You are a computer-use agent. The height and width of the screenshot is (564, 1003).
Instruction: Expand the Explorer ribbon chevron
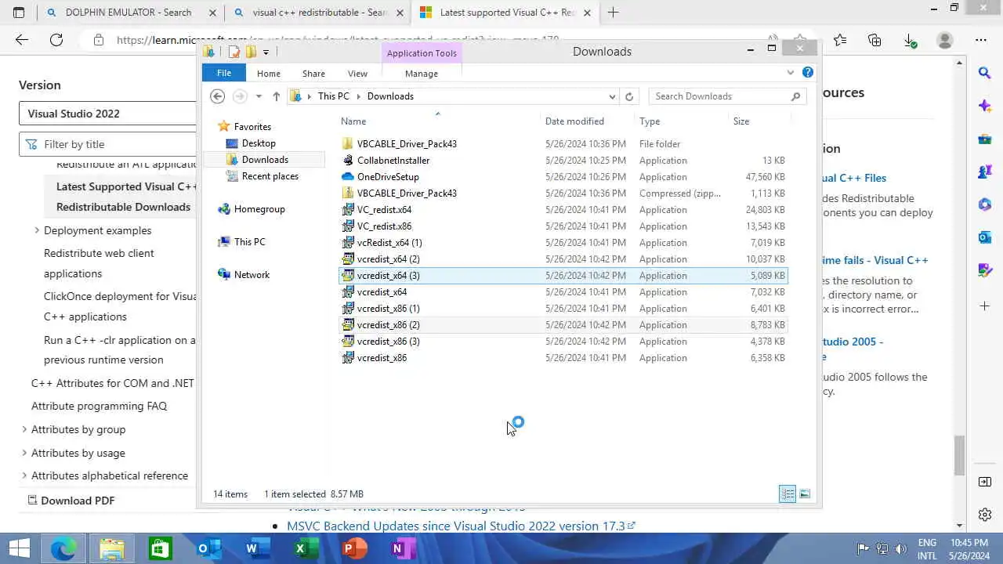(791, 72)
